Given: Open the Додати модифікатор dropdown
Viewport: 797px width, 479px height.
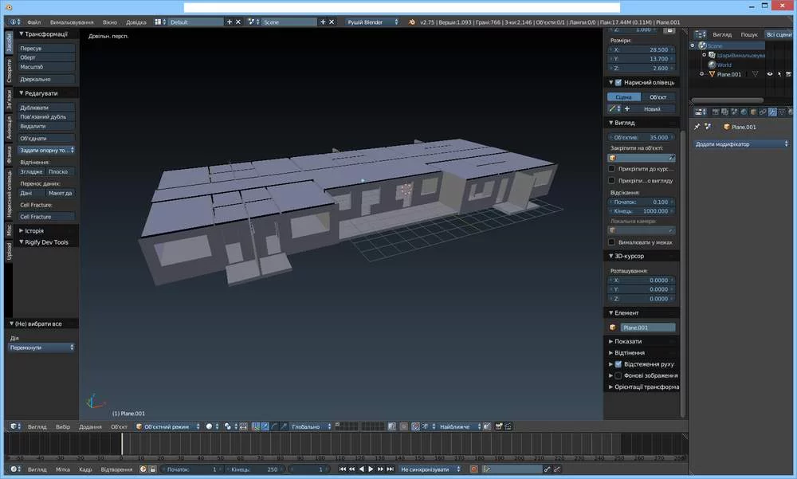Looking at the screenshot, I should (740, 144).
